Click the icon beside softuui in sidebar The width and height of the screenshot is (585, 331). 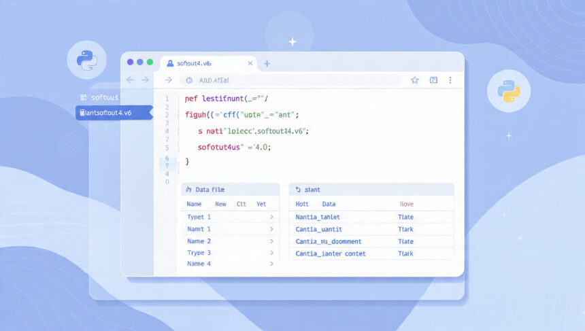(83, 97)
